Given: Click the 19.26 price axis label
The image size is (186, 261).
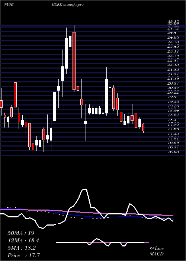Looking at the screenshot, I should click(173, 106).
